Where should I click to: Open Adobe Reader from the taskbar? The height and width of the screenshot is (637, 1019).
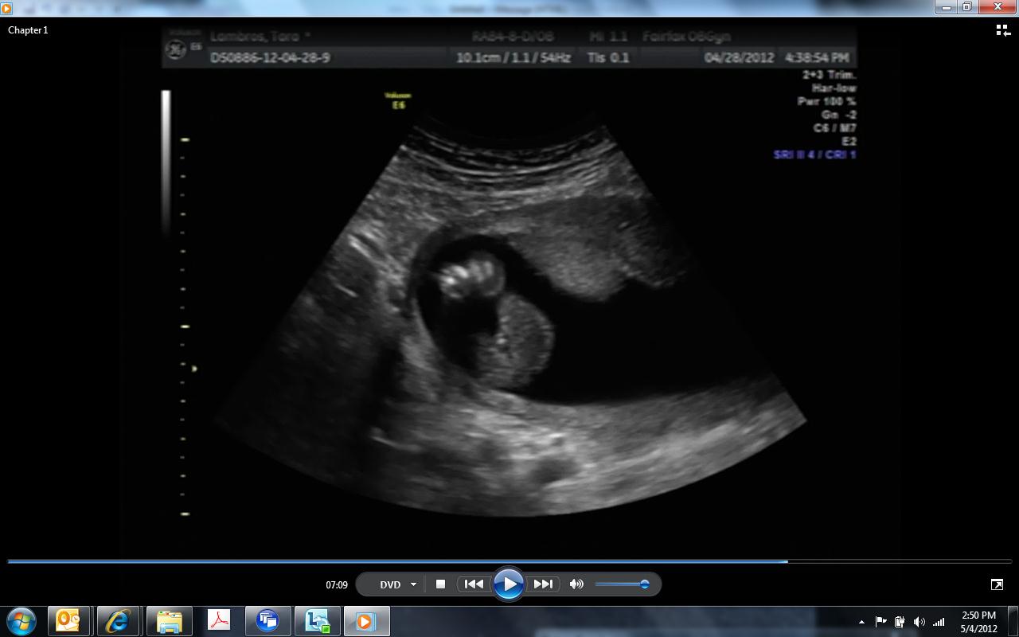(218, 621)
